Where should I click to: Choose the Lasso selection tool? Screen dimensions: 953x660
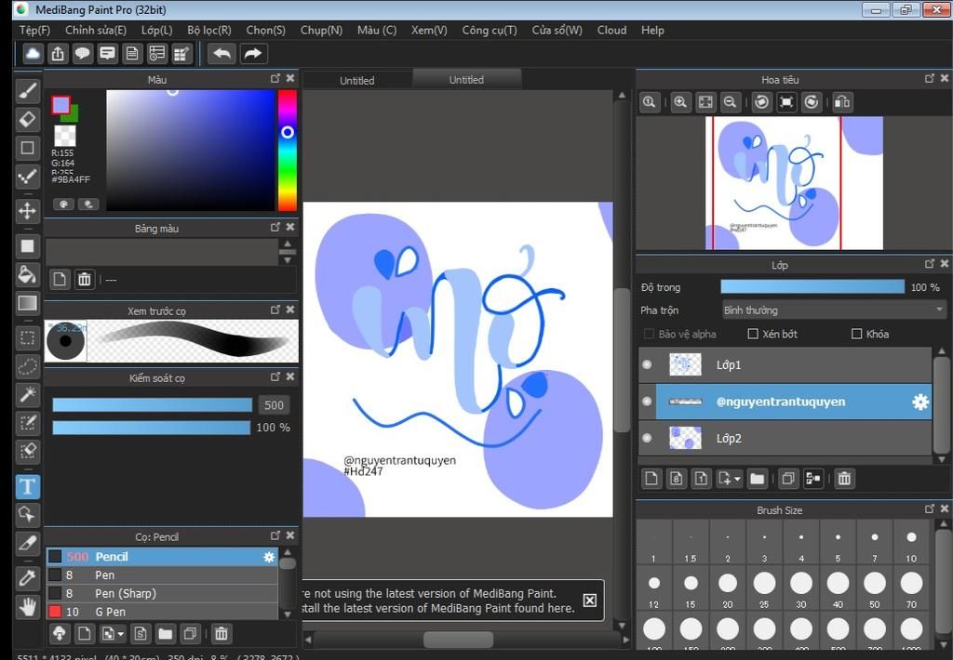27,366
